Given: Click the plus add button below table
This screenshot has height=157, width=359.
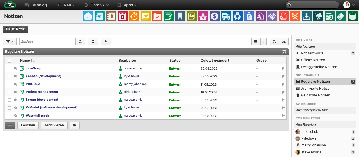Looking at the screenshot, I should click(x=10, y=125).
